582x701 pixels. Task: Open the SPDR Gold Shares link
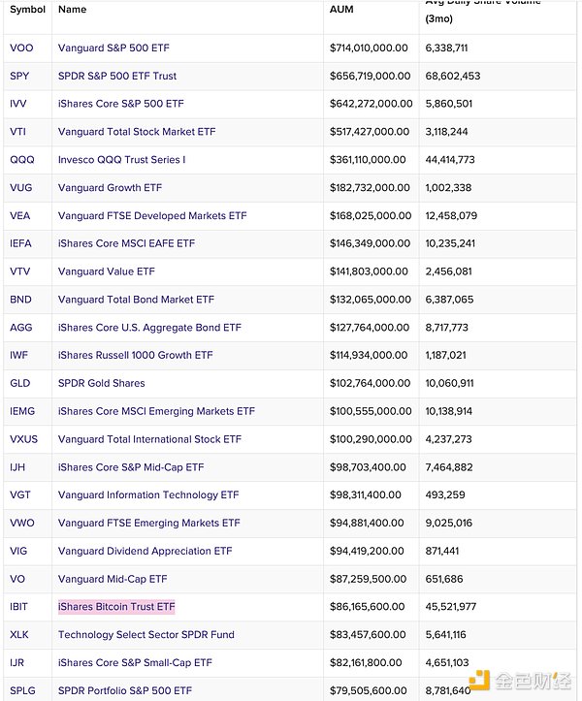(x=101, y=383)
